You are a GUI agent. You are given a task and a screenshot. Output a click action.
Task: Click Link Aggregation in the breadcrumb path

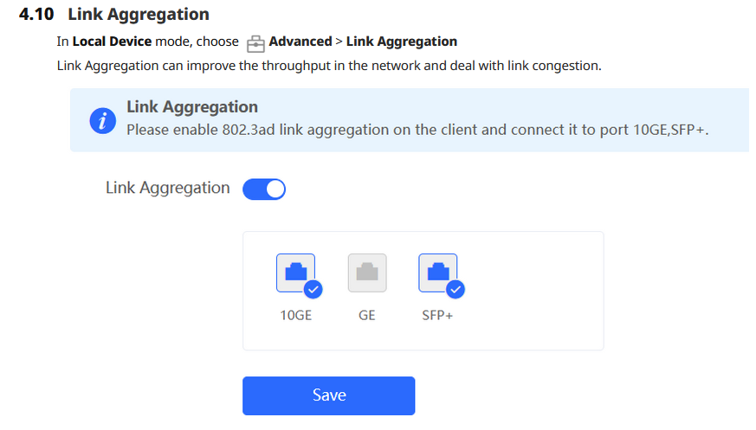[x=402, y=42]
